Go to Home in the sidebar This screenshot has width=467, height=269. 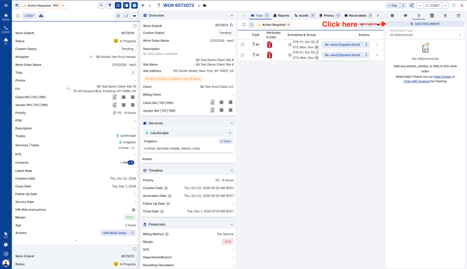6,17
